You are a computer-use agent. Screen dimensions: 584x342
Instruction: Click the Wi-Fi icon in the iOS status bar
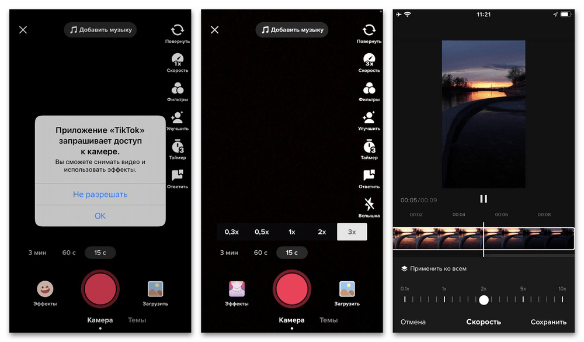click(406, 14)
